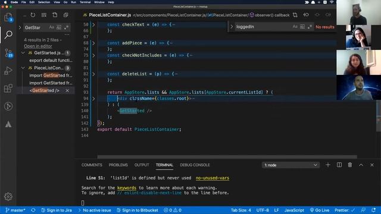Switch to PROBLEMS panel tab
This screenshot has height=214, width=381.
click(x=118, y=165)
